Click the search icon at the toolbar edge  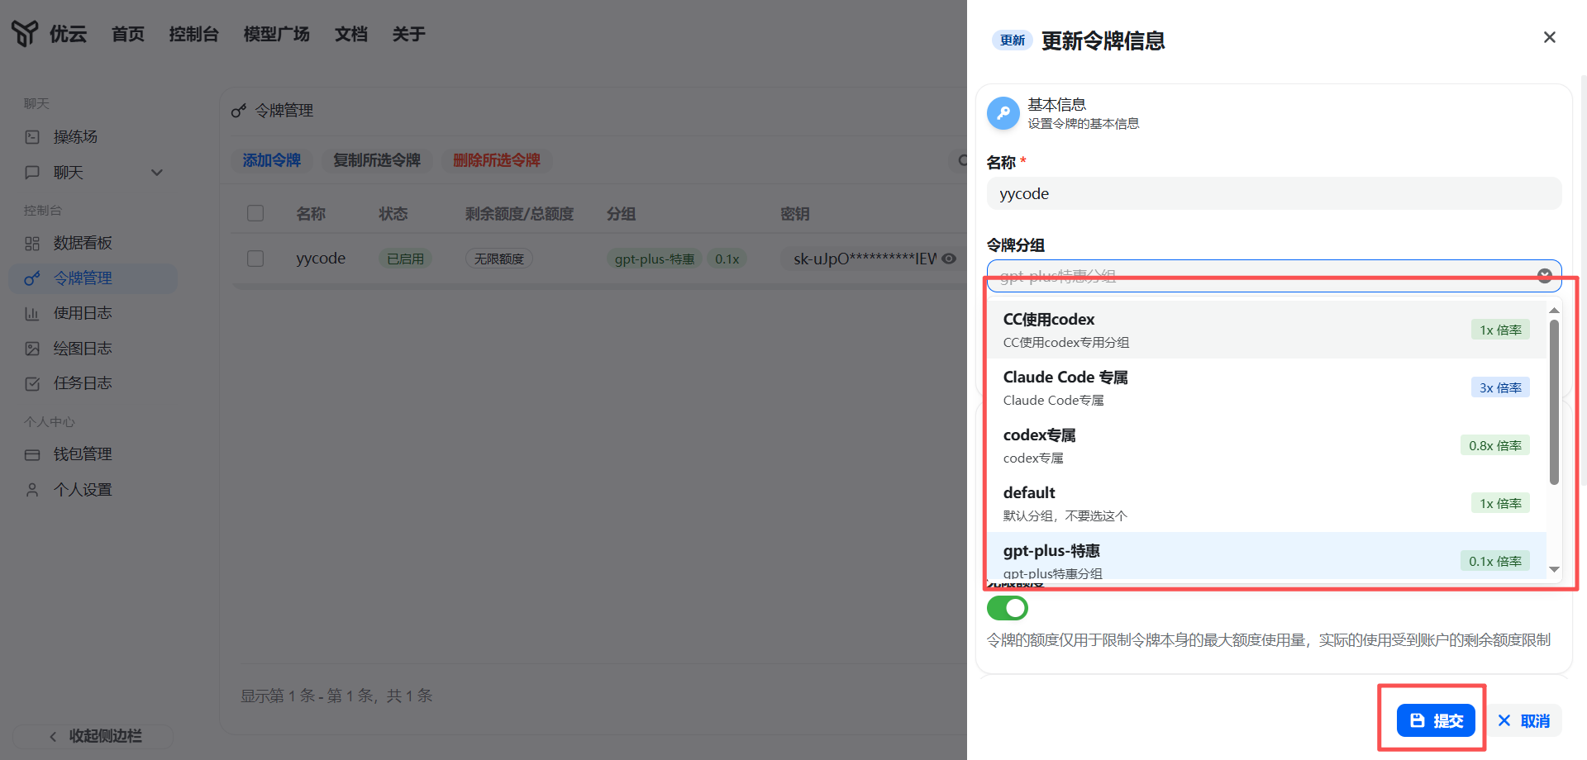click(x=962, y=160)
